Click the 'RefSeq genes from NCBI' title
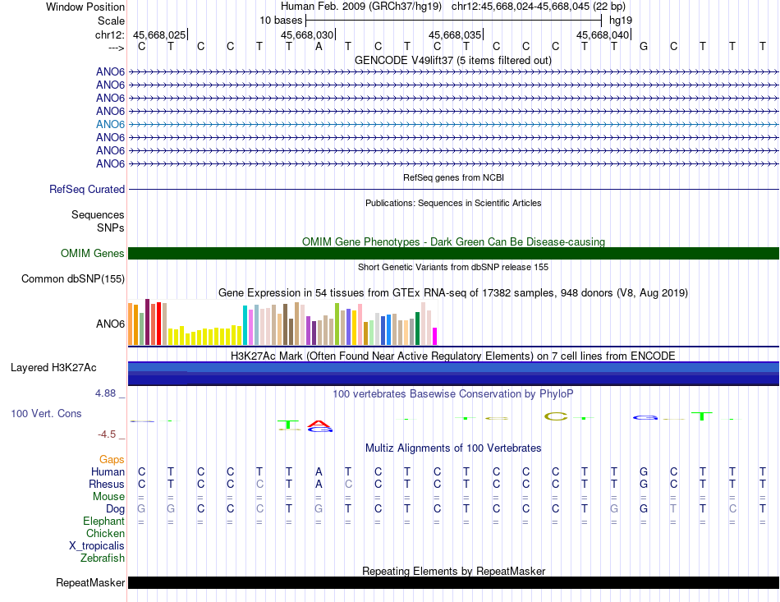Viewport: 780px width, 602px height. click(453, 177)
